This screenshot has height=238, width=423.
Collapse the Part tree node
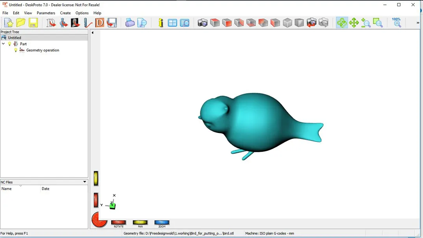click(4, 44)
